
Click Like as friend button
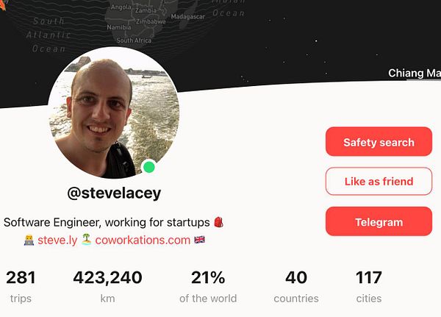click(x=379, y=182)
